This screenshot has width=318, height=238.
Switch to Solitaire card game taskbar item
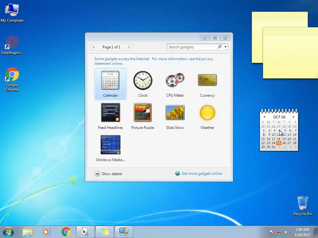coord(85,232)
